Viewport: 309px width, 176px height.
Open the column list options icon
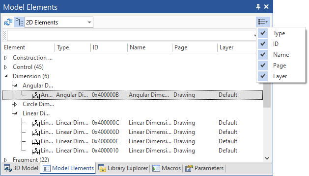263,22
